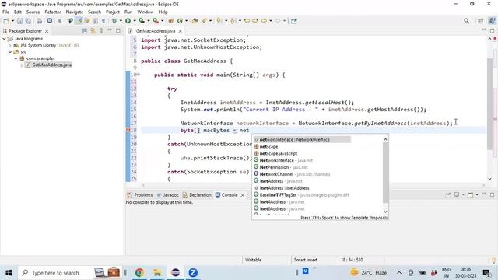Image resolution: width=498 pixels, height=280 pixels.
Task: Maximize the Package Explorer panel
Action: point(117,31)
